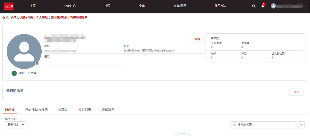Screen dimensions: 310x136
Task: Click the 关注者 count
Action: pos(242,47)
